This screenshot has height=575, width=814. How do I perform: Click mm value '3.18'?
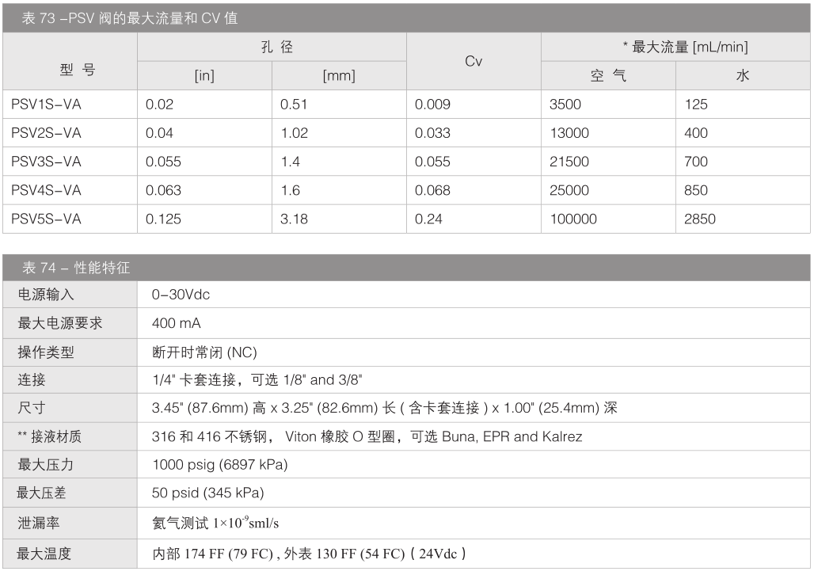pos(294,219)
